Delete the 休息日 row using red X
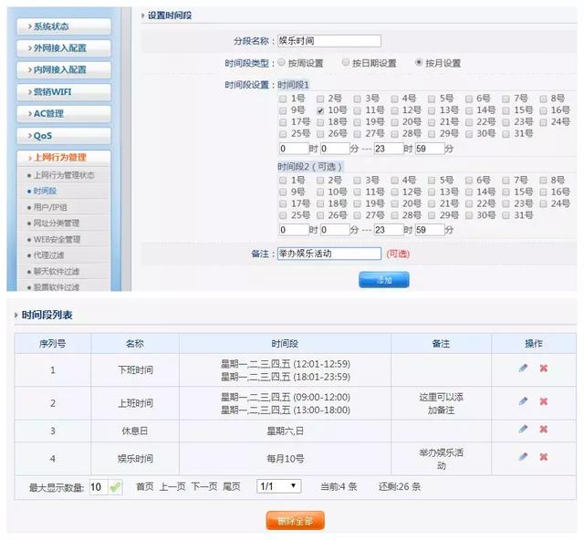The width and height of the screenshot is (584, 540). [544, 430]
